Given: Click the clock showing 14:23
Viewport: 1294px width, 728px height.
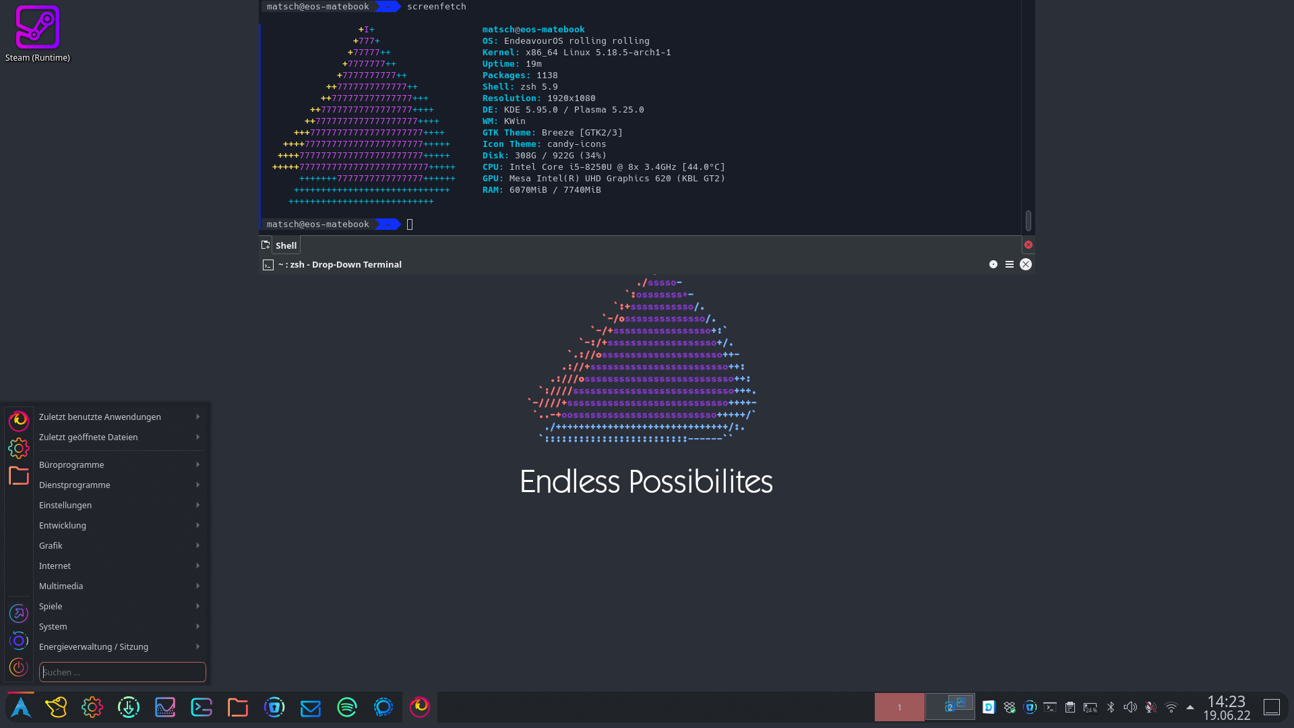Looking at the screenshot, I should (x=1227, y=707).
